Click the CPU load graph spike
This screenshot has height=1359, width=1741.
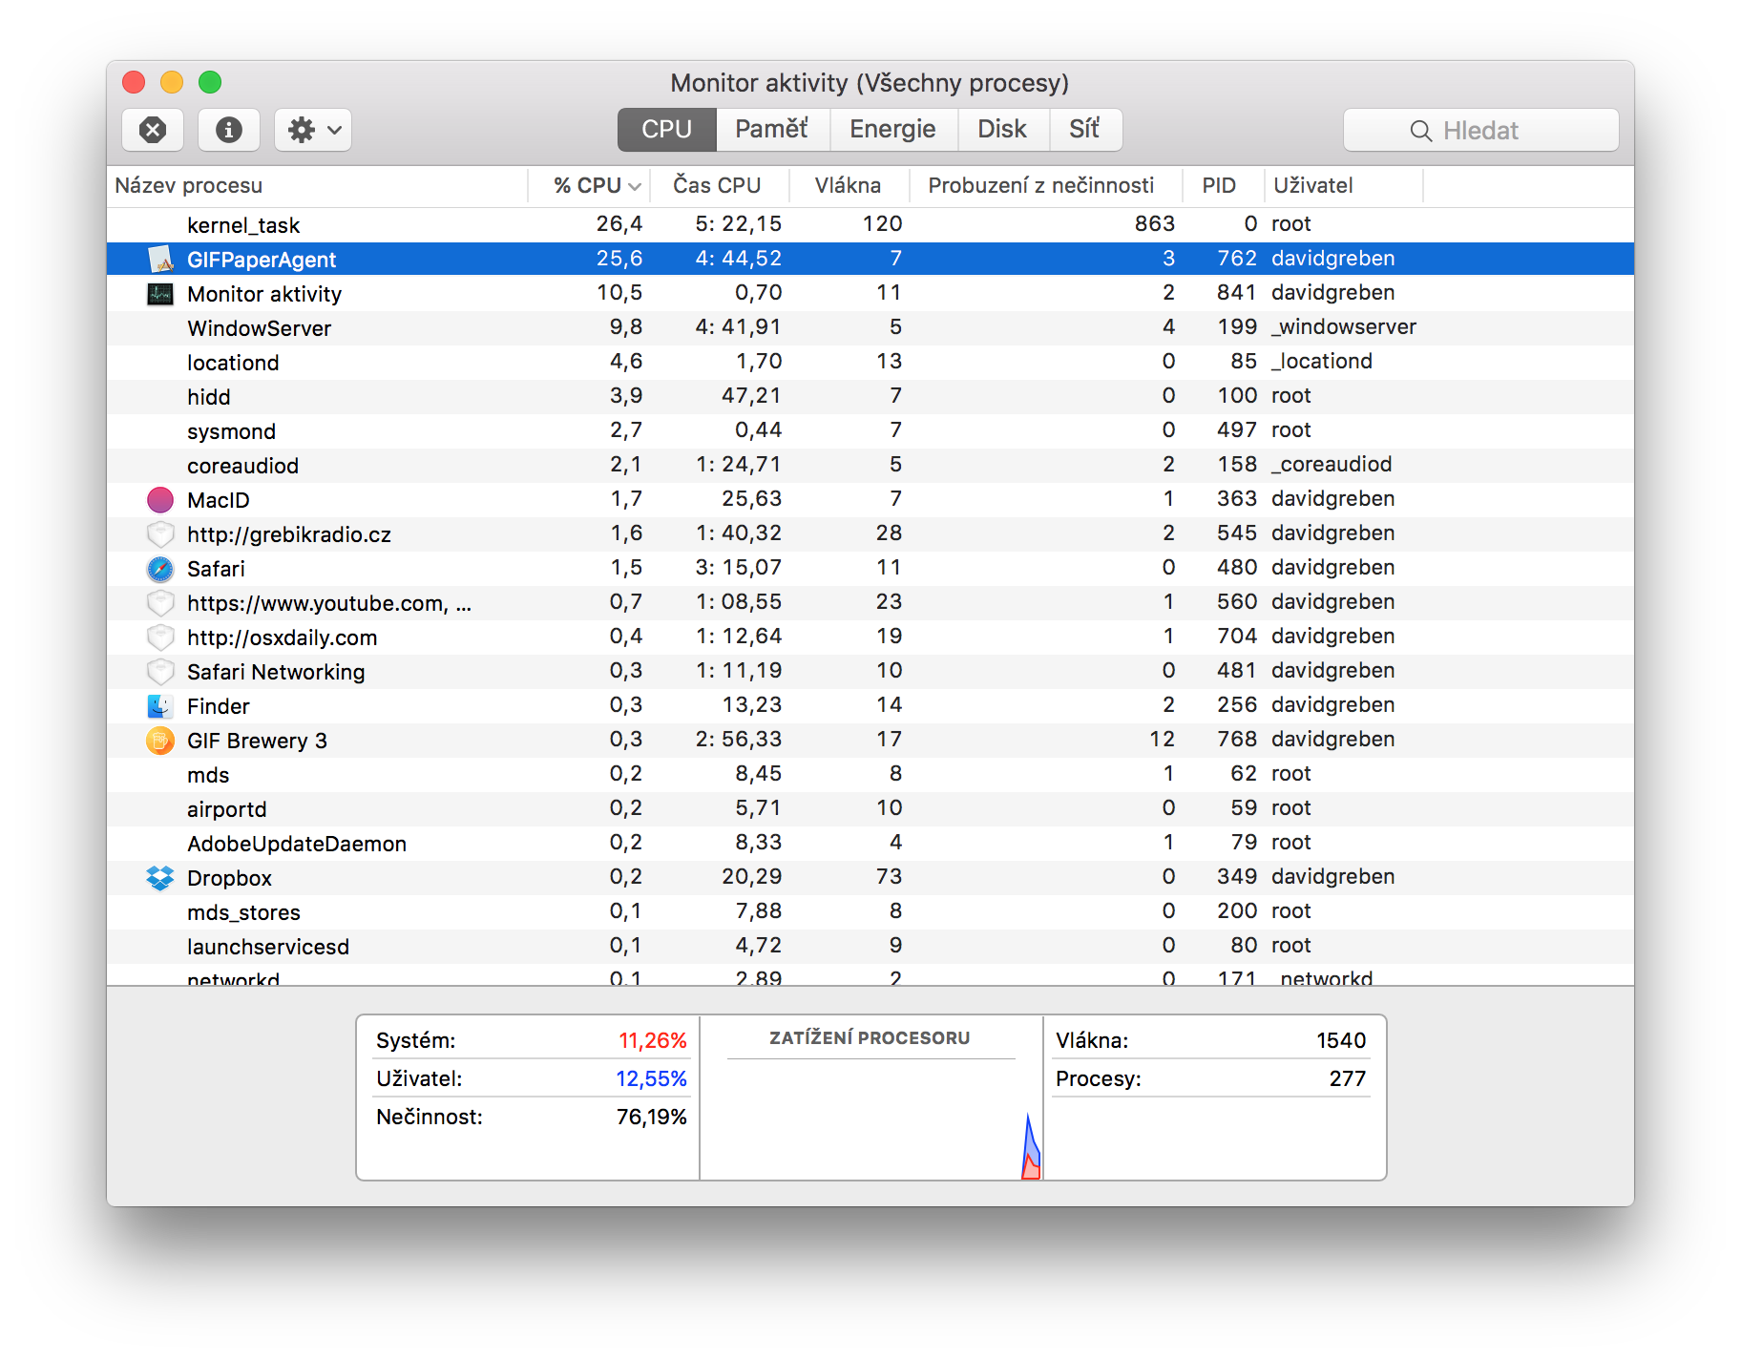[x=1031, y=1148]
